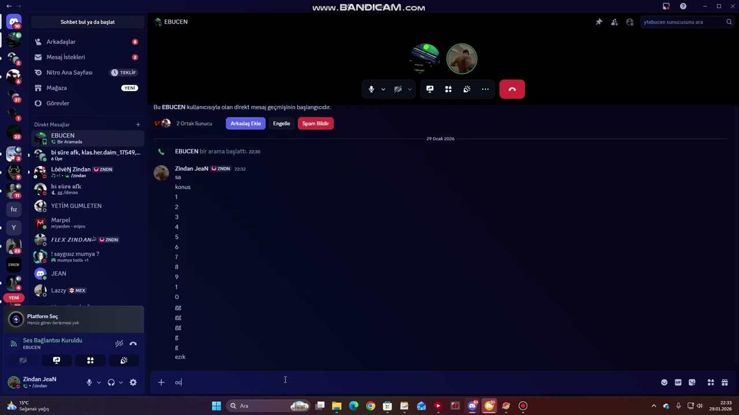The height and width of the screenshot is (415, 739).
Task: Create new DM with plus icon
Action: 138,124
